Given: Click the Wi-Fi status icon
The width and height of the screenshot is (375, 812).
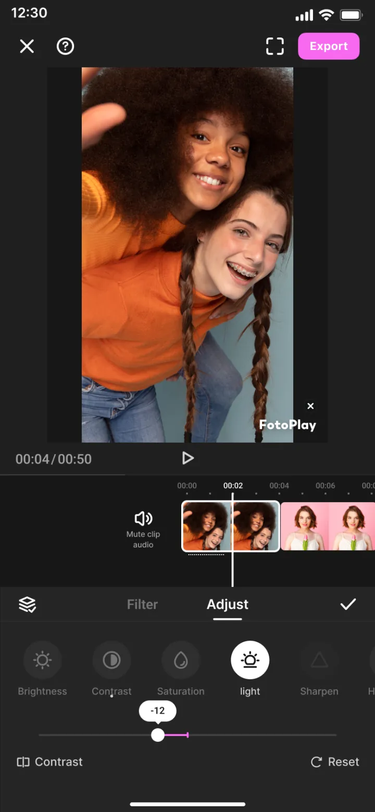Looking at the screenshot, I should click(x=327, y=15).
